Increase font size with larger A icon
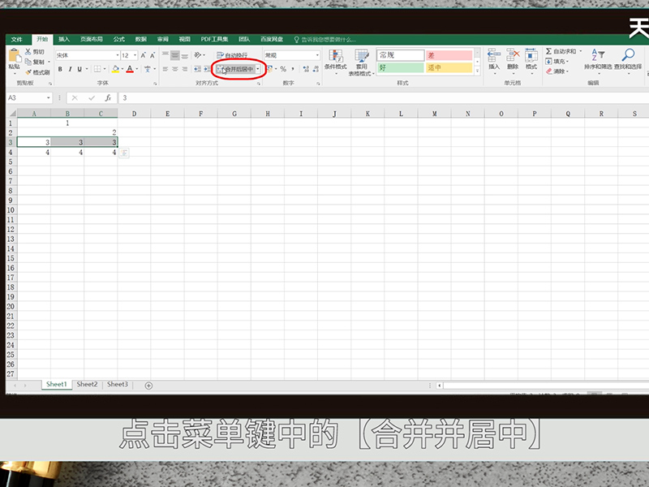Viewport: 649px width, 487px height. [x=144, y=55]
